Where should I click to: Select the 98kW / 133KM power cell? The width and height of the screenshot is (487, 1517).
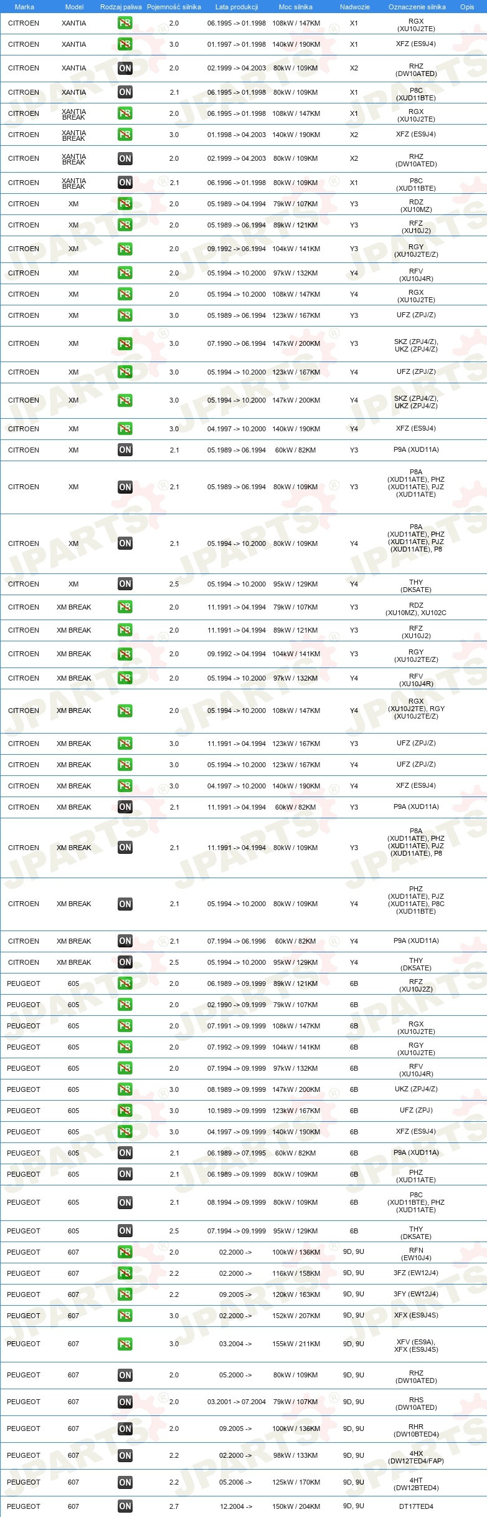296,1455
